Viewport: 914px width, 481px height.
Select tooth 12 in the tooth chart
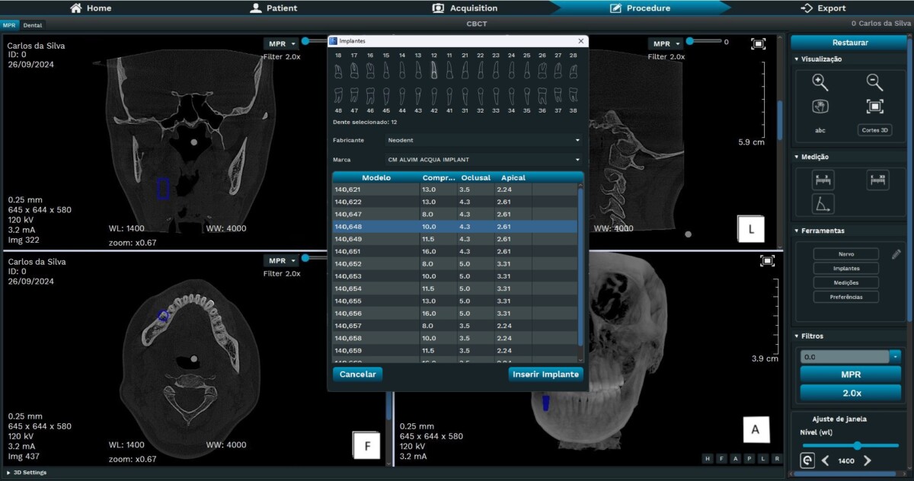[433, 70]
